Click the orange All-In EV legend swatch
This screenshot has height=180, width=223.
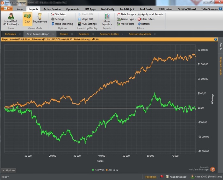pos(107,170)
